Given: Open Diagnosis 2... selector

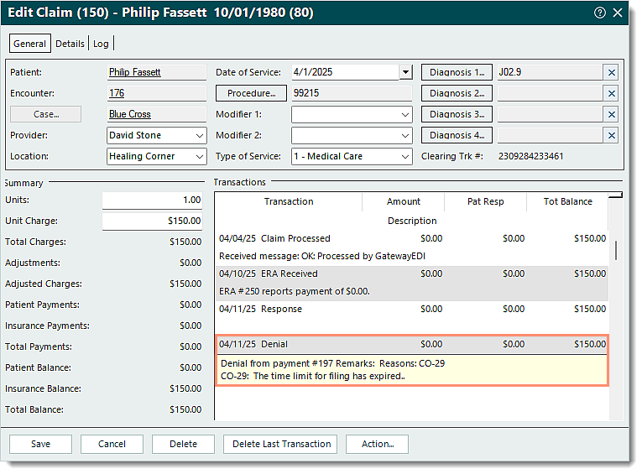Looking at the screenshot, I should click(457, 93).
